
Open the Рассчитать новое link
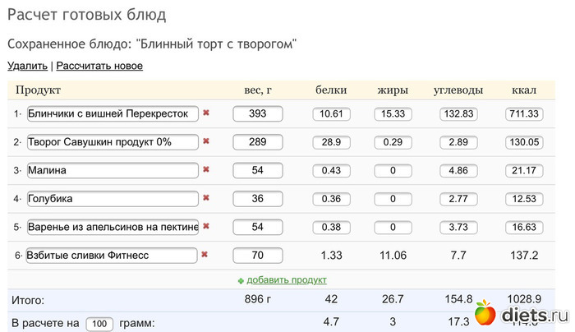(x=99, y=66)
